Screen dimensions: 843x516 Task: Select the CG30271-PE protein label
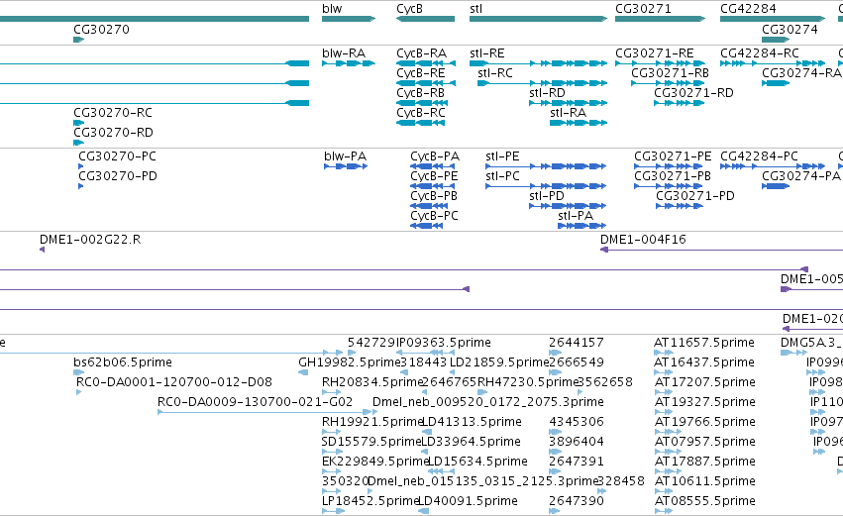click(673, 156)
